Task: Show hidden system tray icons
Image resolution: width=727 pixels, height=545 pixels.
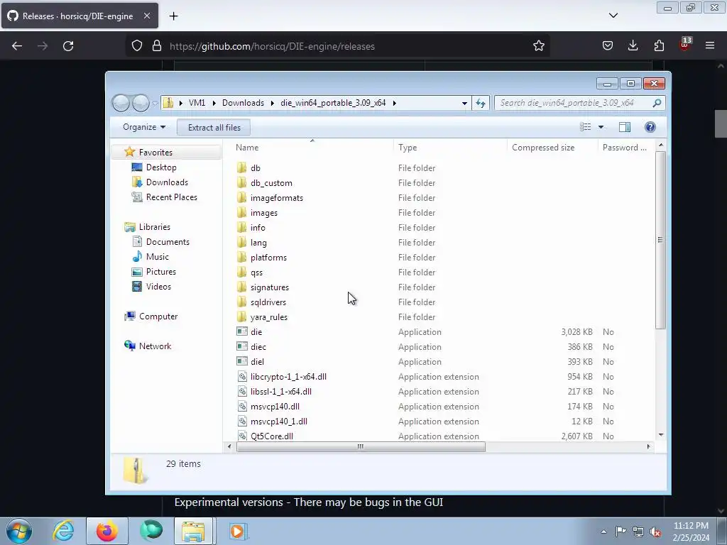Action: pos(603,532)
